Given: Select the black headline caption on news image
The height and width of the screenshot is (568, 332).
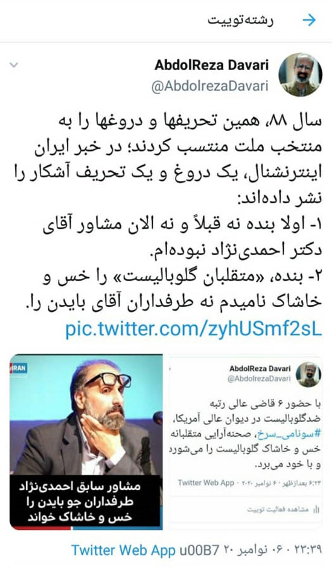Looking at the screenshot, I should point(86,501).
